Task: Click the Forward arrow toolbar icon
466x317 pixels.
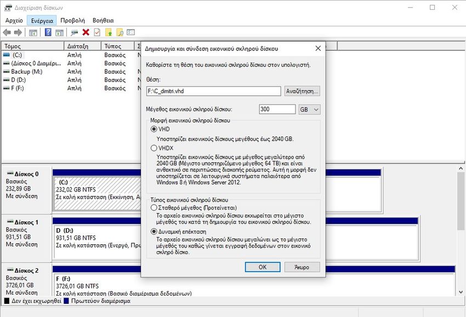Action: [x=18, y=32]
